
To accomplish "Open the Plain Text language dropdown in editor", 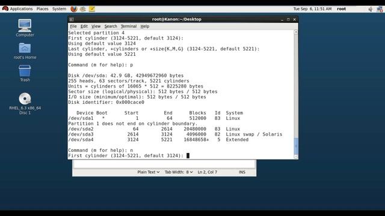I will tap(149, 172).
